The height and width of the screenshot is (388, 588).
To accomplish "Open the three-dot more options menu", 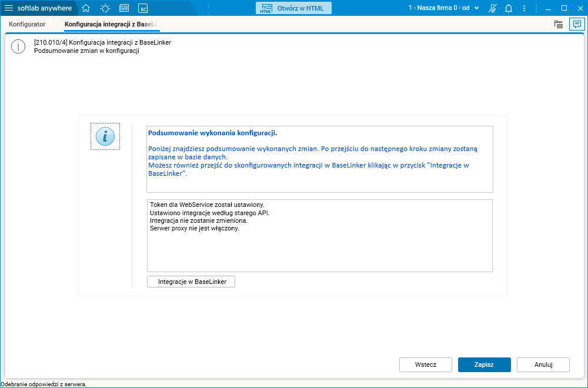I will 524,8.
